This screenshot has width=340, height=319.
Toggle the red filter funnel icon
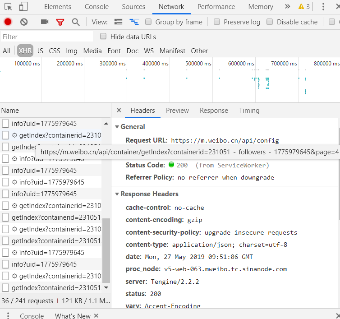click(60, 22)
